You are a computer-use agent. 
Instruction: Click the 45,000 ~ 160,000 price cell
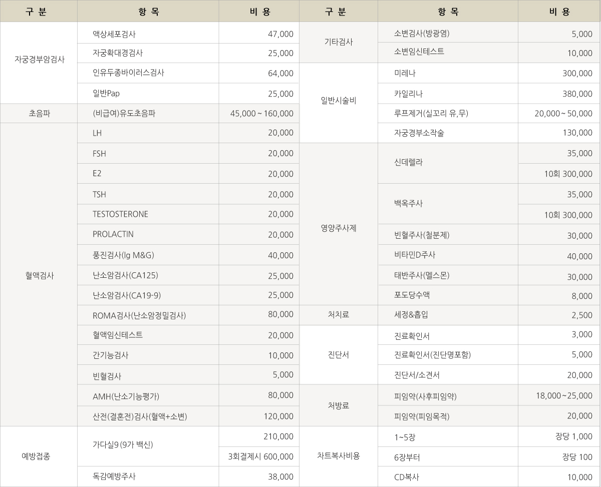[261, 114]
